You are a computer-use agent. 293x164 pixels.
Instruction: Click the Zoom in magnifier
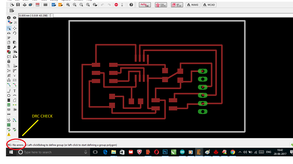[75, 5]
